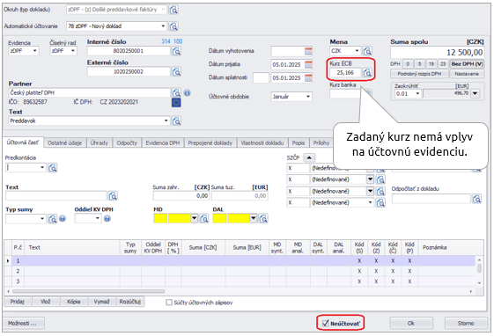Screen dimensions: 494x336
Task: Open lookup next to Okruh (typ dokladu)
Action: click(x=173, y=10)
